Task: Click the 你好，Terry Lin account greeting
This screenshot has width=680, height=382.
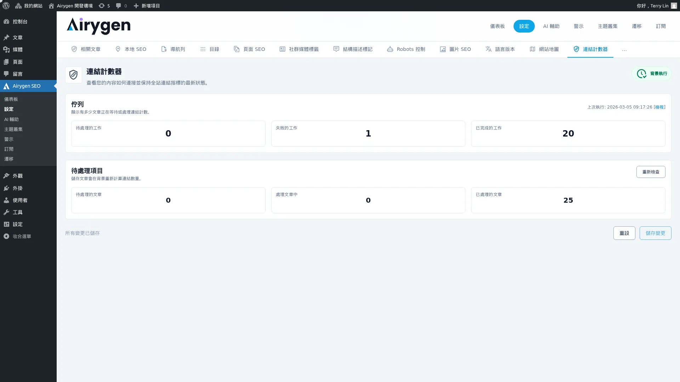Action: [652, 6]
